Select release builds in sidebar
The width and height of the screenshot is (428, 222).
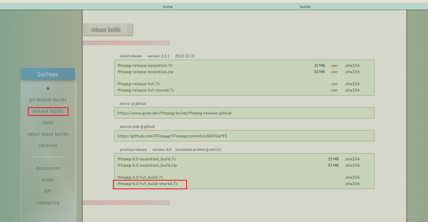pos(48,111)
